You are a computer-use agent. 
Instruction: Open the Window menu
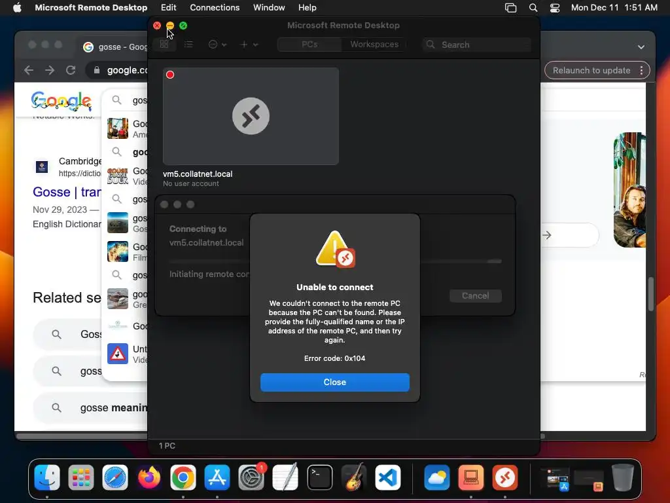pyautogui.click(x=269, y=7)
